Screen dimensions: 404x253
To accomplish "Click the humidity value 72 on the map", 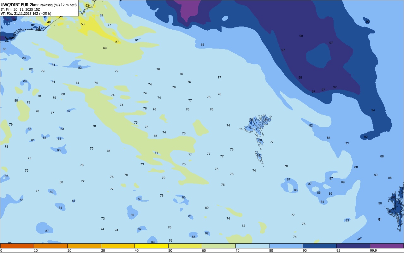I will click(243, 226).
